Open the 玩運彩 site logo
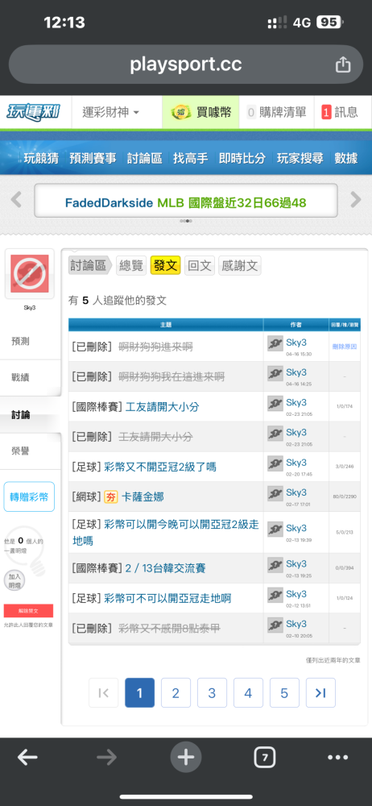 pyautogui.click(x=34, y=112)
